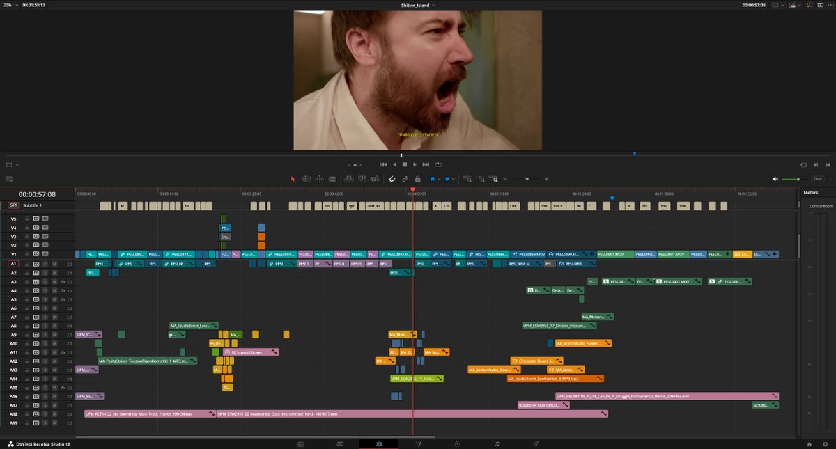The width and height of the screenshot is (836, 449).
Task: Solo audio track A12
Action: (45, 361)
